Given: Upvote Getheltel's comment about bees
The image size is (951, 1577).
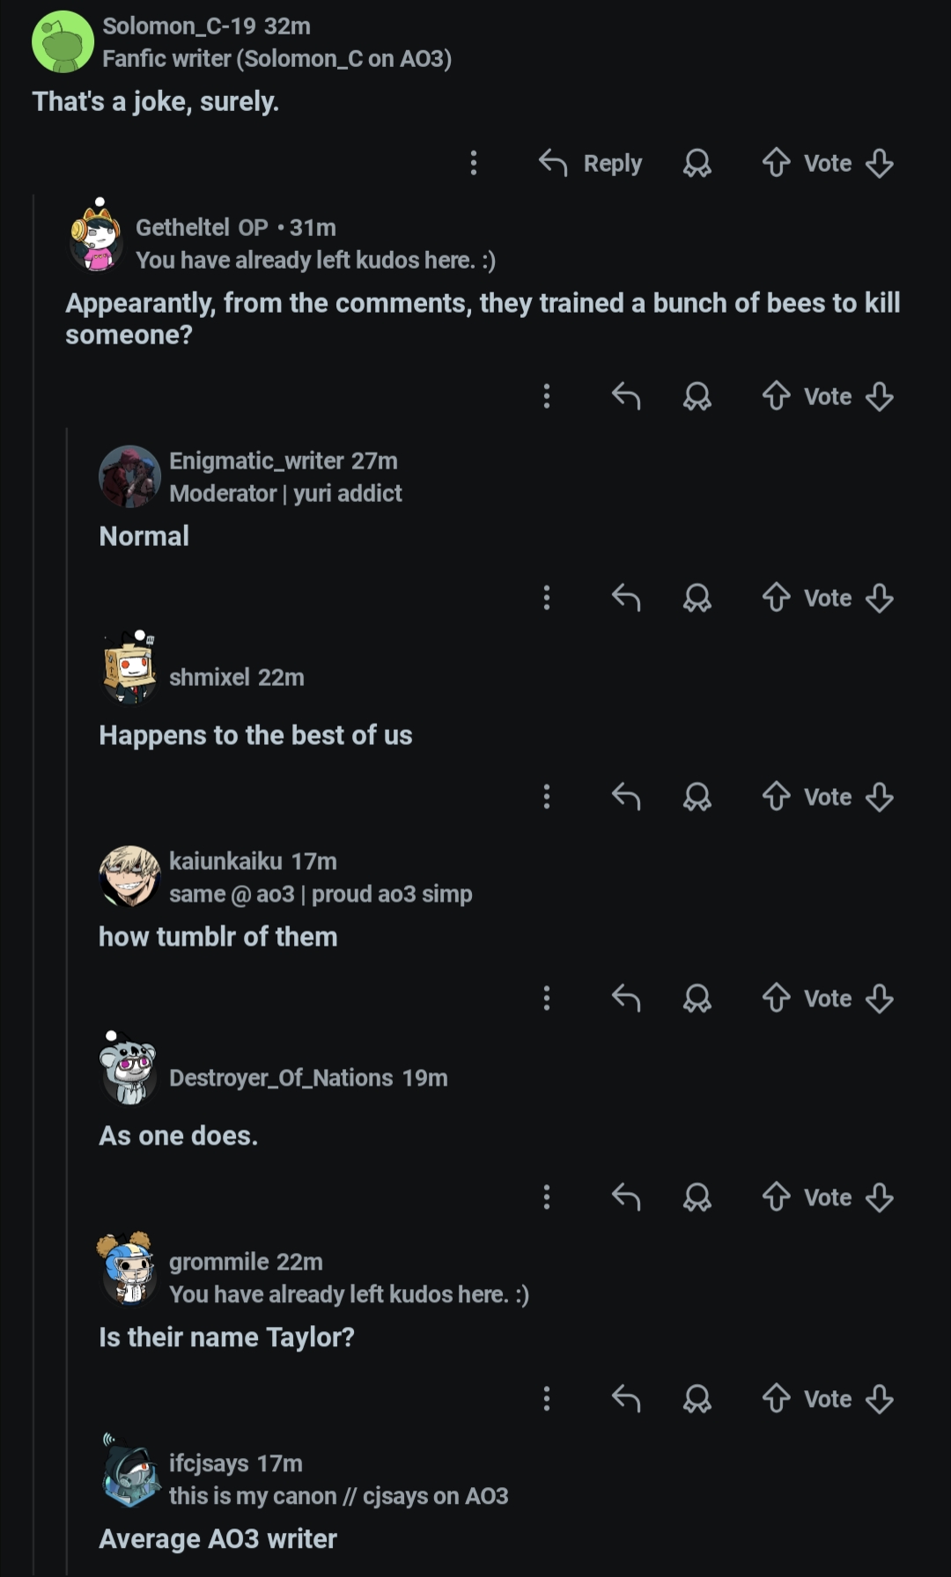Looking at the screenshot, I should [x=776, y=396].
